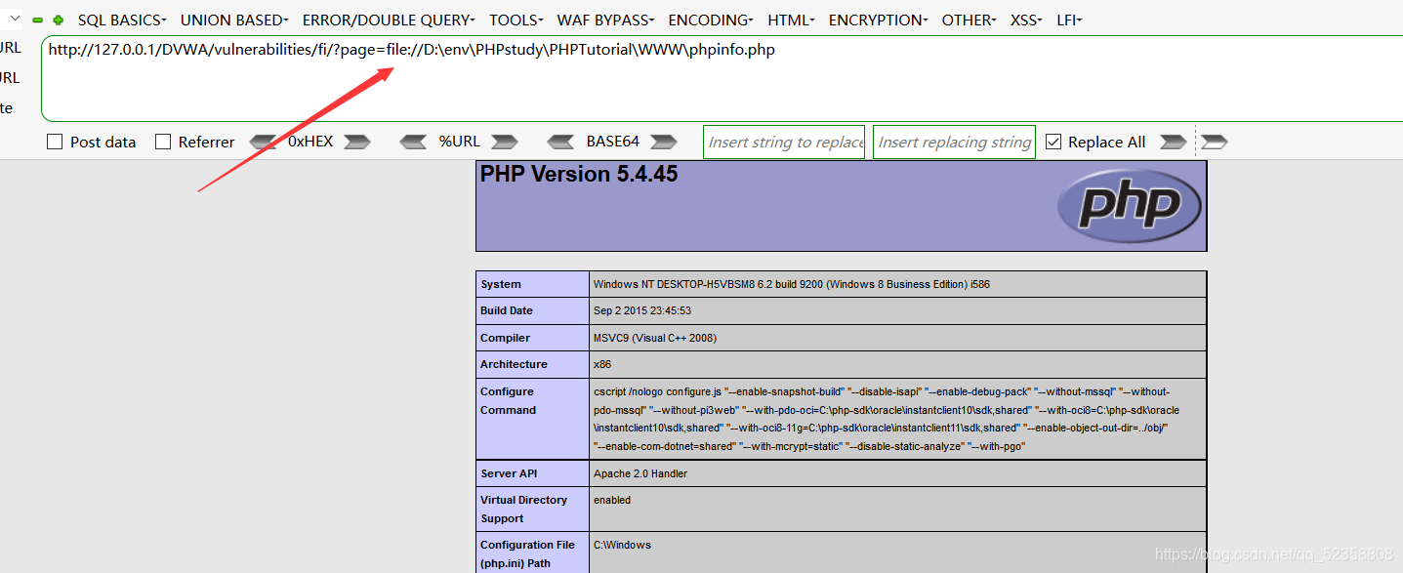Click the 'Windows NT DESKTOP-H5VBSM8' system value
The image size is (1403, 573).
(x=792, y=284)
